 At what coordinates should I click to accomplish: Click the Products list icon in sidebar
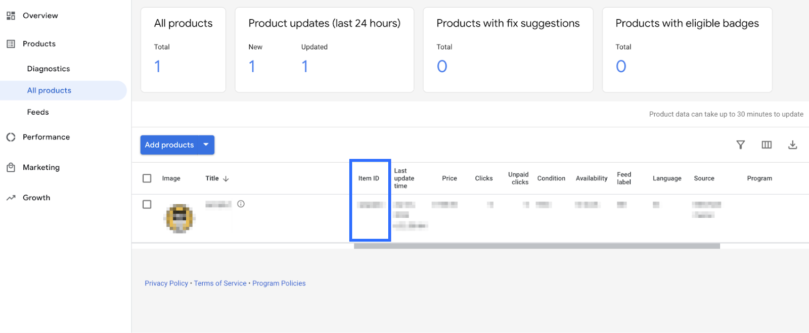(11, 44)
